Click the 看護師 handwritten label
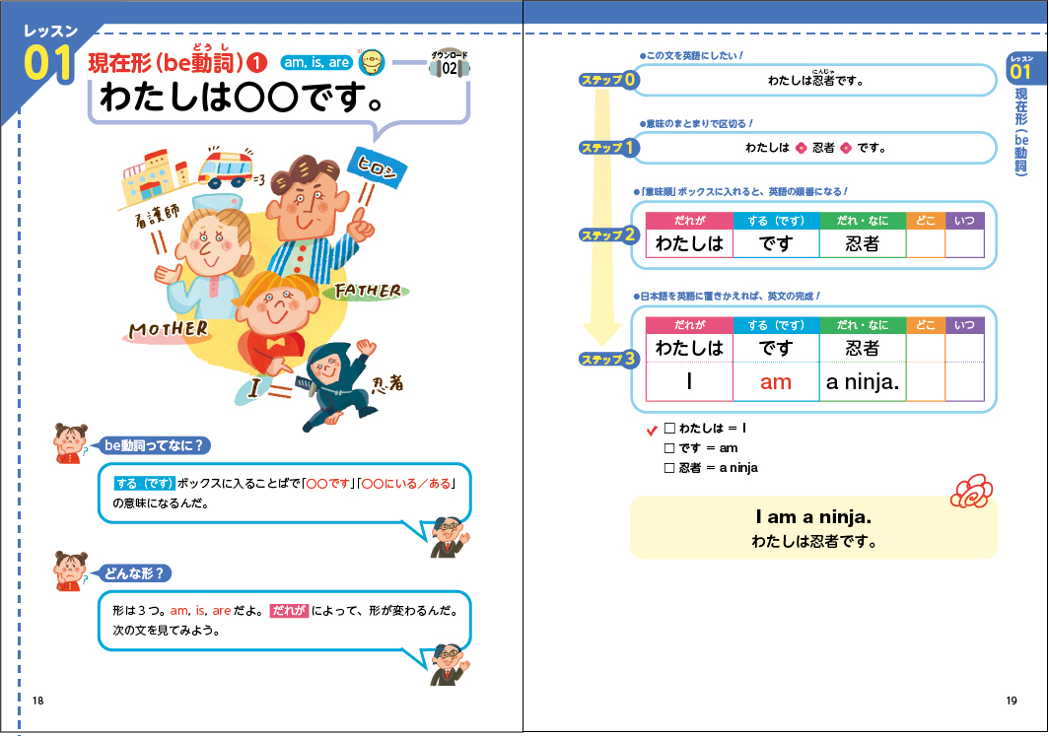 click(157, 215)
